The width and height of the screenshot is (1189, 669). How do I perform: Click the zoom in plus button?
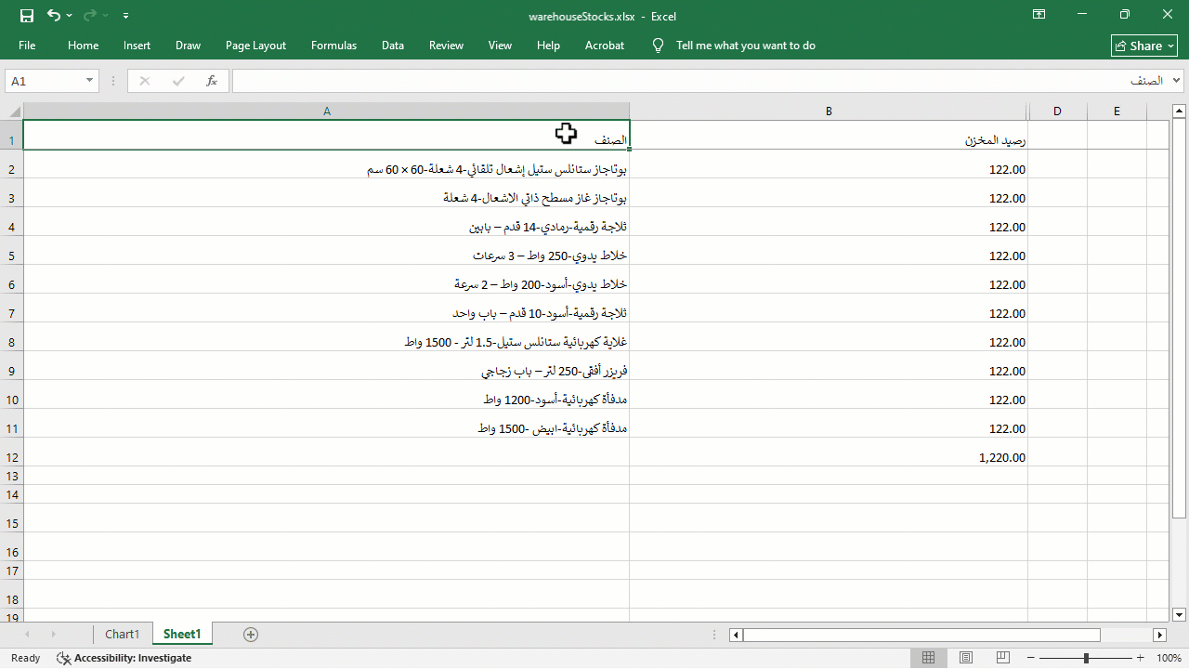[x=1143, y=658]
